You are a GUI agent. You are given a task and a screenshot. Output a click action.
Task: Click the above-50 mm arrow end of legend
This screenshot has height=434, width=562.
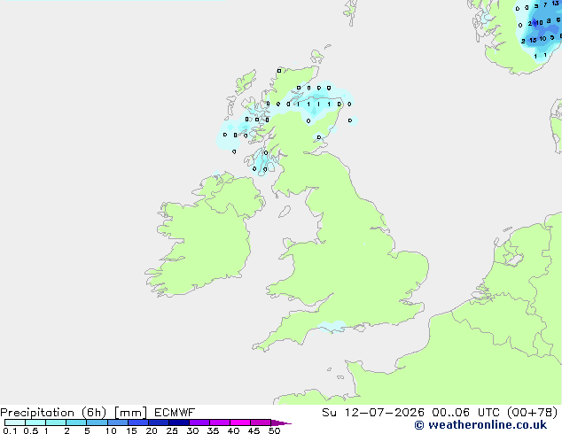point(281,422)
